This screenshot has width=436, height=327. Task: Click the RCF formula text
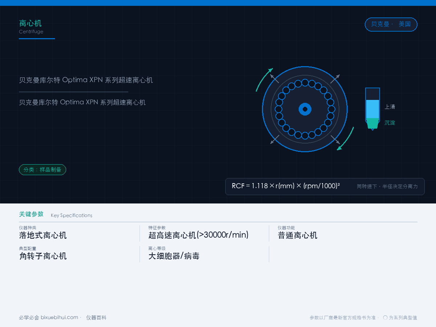point(286,186)
